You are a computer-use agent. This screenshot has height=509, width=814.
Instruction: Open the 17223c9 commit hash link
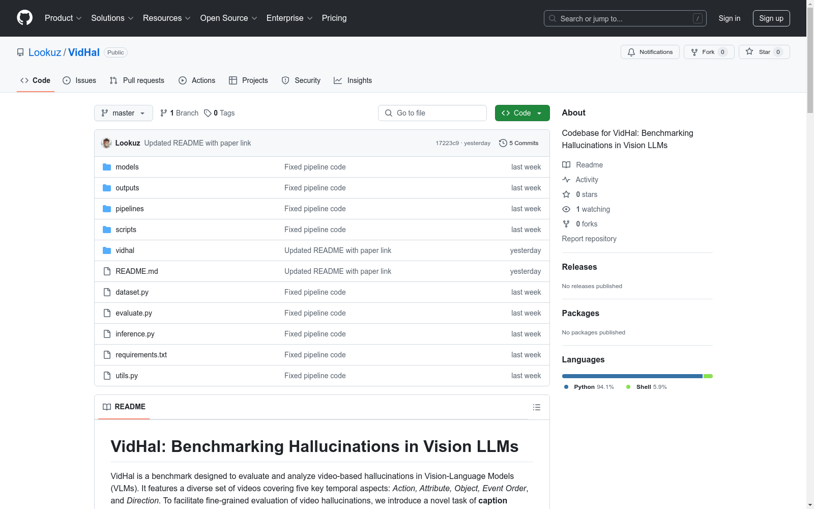(447, 143)
